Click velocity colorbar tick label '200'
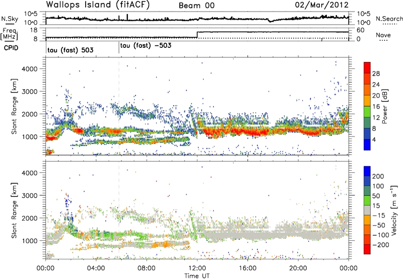403x279 pixels. (x=378, y=176)
